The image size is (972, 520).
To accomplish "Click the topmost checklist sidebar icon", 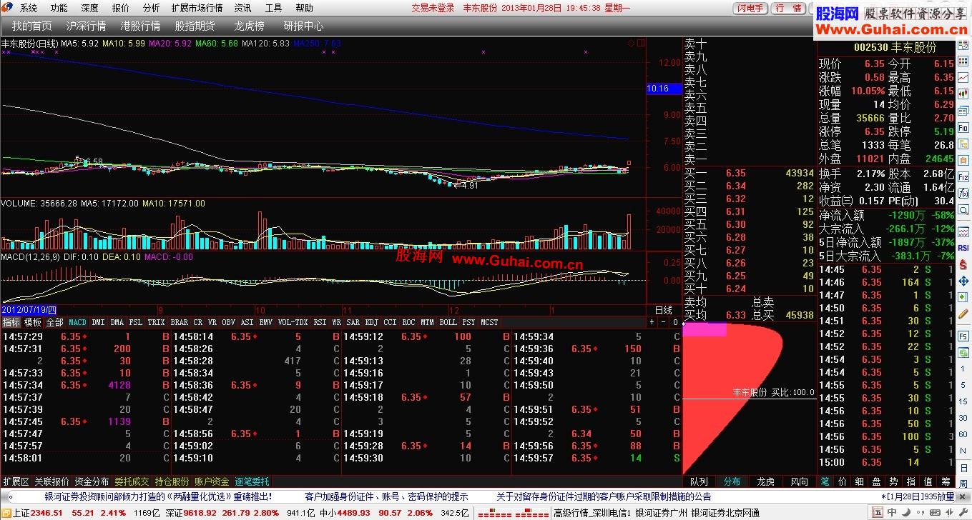I will 963,45.
